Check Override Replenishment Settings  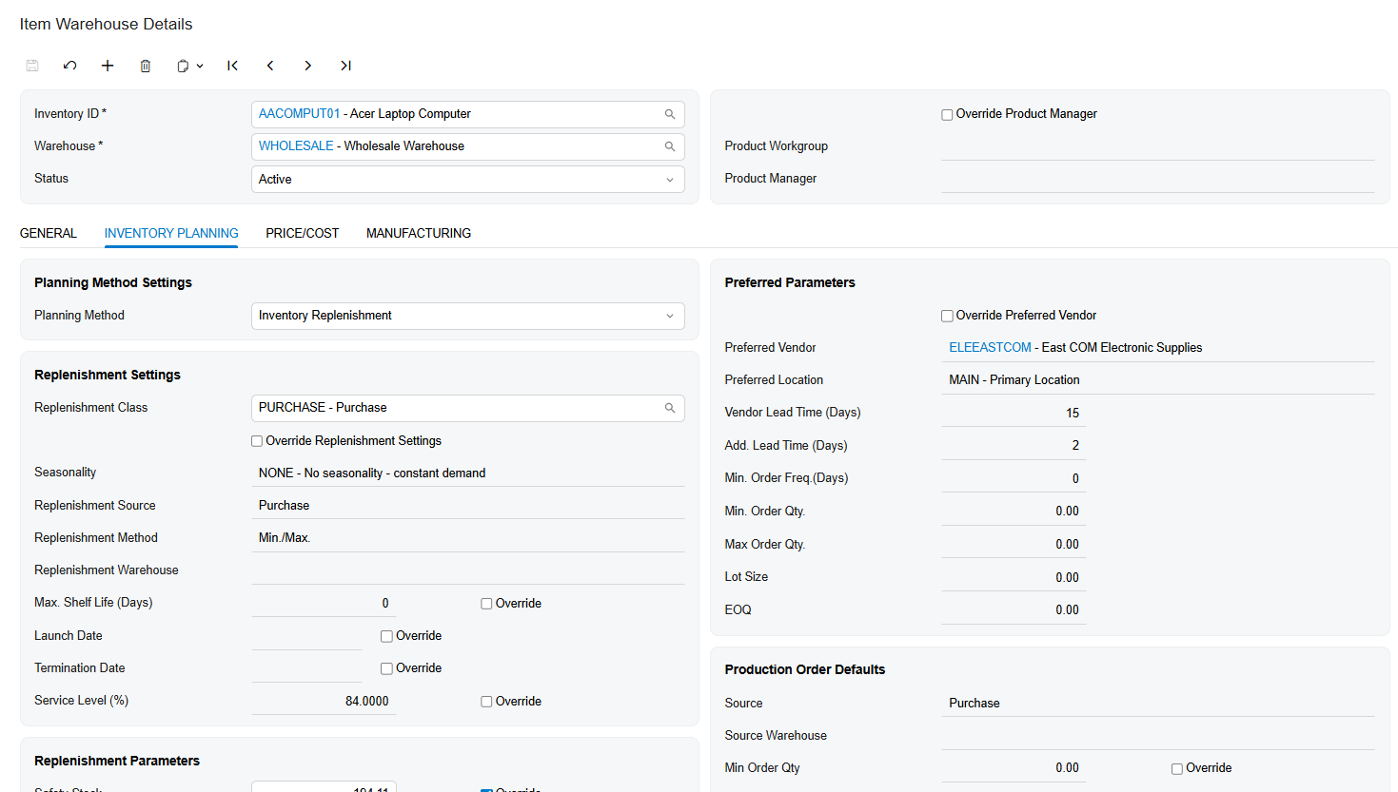[x=257, y=441]
